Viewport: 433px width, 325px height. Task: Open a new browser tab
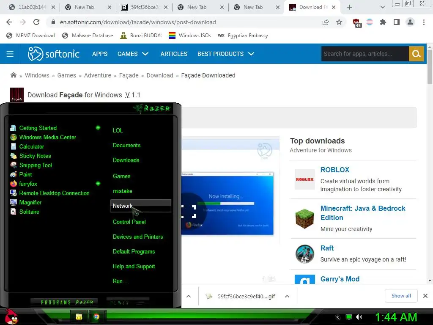pyautogui.click(x=350, y=7)
